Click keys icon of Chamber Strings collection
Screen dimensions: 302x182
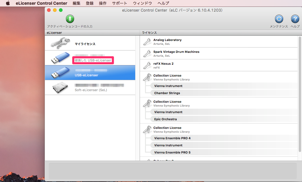[x=147, y=77]
